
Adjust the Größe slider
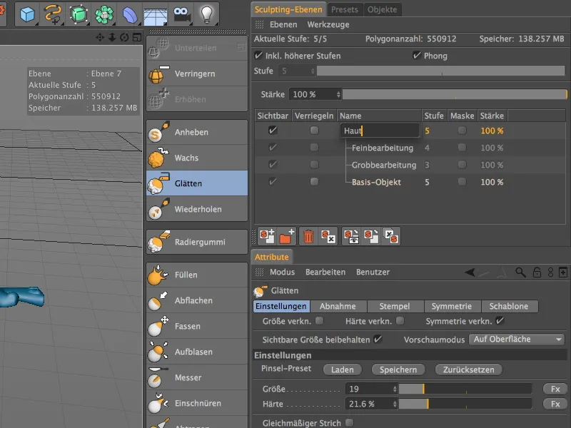pos(465,389)
